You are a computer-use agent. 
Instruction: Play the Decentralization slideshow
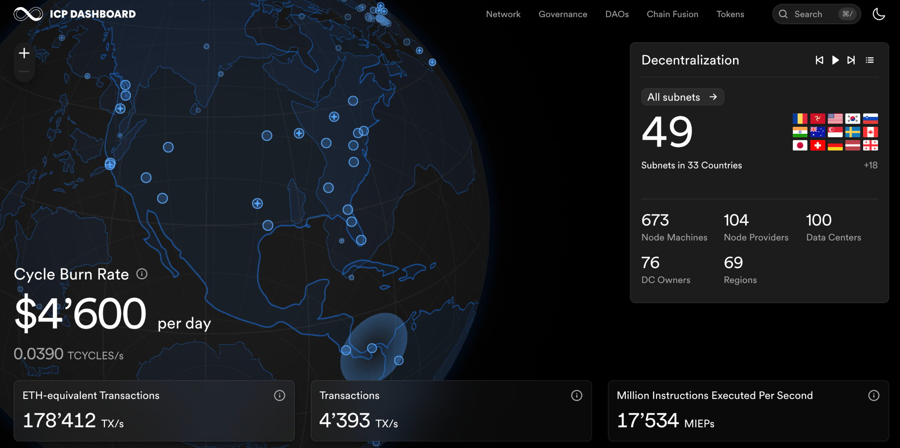(x=835, y=60)
